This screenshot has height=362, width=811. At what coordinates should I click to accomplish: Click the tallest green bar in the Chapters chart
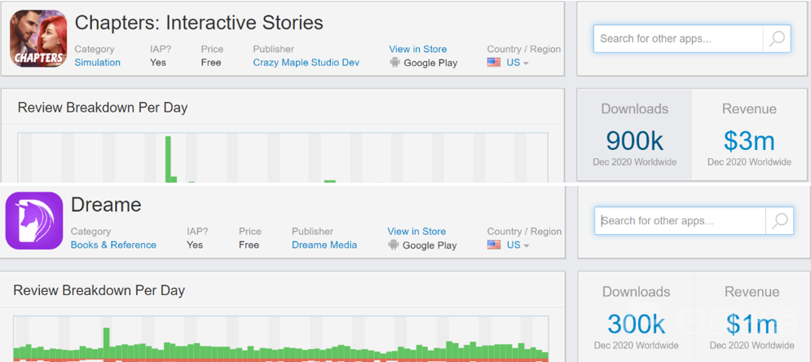pyautogui.click(x=168, y=159)
